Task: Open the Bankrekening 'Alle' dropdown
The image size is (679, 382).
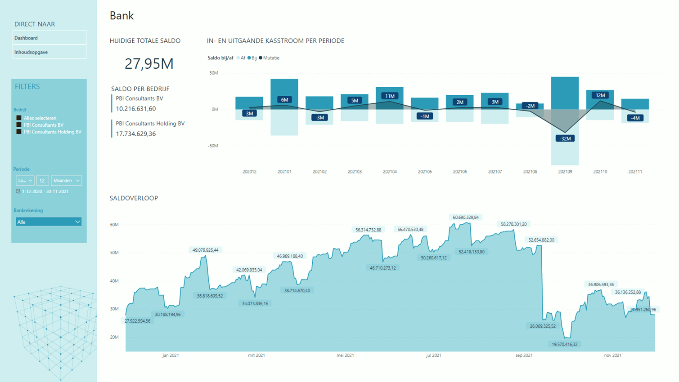Action: click(x=49, y=222)
